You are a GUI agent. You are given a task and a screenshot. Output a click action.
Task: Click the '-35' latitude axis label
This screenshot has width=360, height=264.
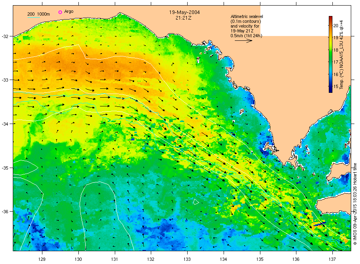pyautogui.click(x=5, y=168)
